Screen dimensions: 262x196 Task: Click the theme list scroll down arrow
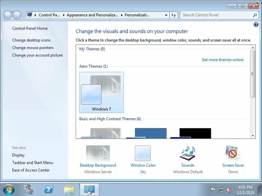253,136
